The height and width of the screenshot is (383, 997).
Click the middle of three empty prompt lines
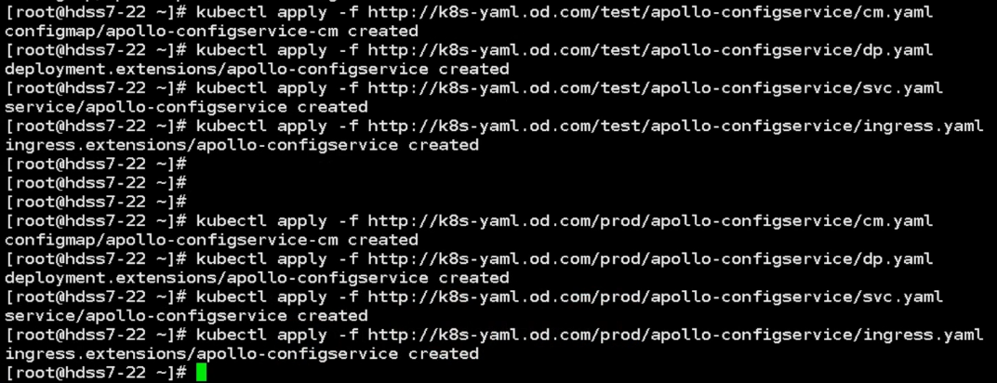pyautogui.click(x=96, y=183)
